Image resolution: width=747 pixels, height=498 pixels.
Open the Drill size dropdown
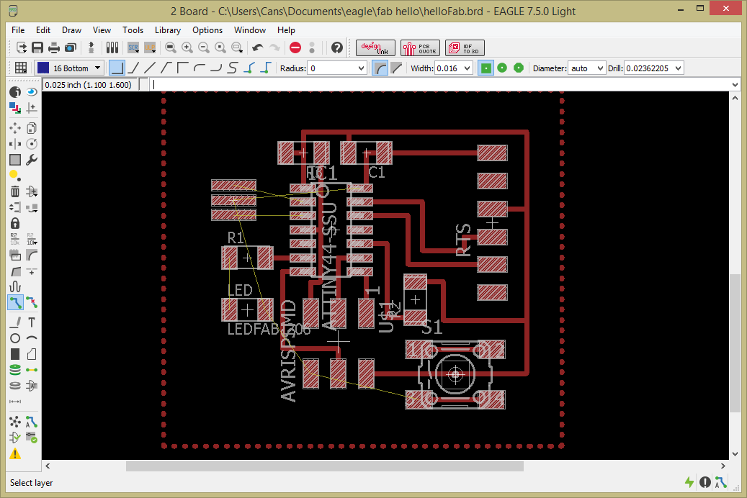pos(677,68)
